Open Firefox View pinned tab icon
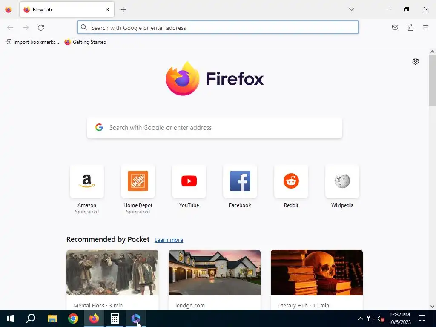The image size is (436, 327). (9, 9)
